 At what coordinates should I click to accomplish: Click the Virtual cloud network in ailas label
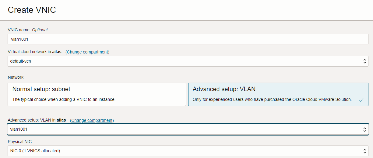tap(34, 52)
